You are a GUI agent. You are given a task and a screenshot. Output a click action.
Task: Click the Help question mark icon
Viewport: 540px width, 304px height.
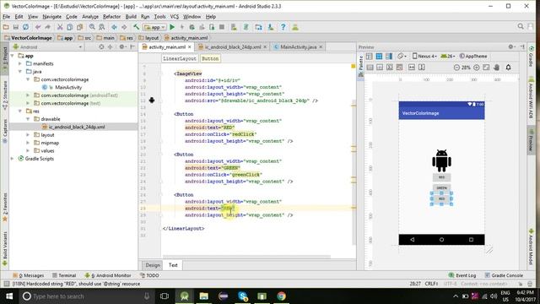(283, 27)
